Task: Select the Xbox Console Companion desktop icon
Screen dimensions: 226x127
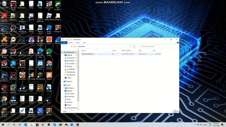Action: coord(58,6)
